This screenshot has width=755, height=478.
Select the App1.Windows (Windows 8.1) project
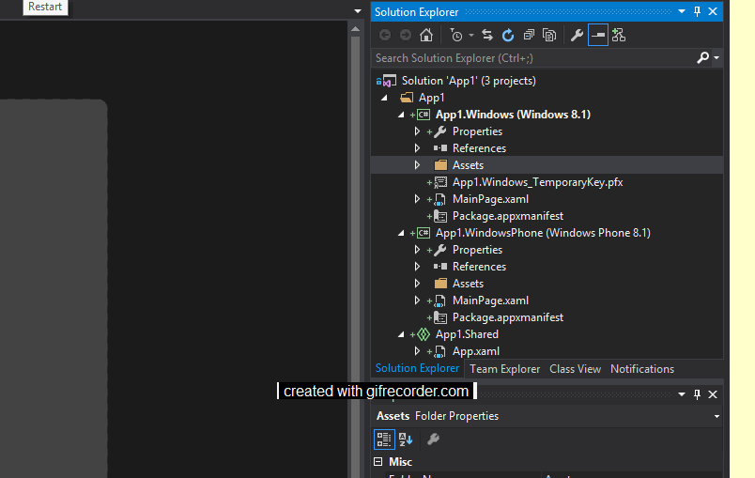(x=513, y=115)
